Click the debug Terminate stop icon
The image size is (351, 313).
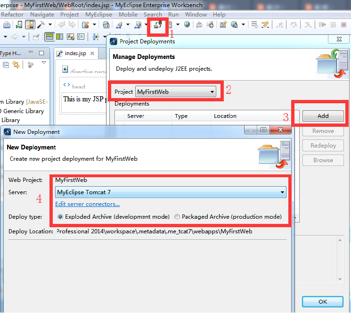tap(344, 25)
